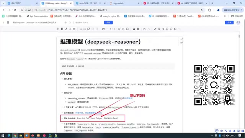Switch to the first notes browser tab
Screen dimensions: 245x138
pyautogui.click(x=23, y=3)
